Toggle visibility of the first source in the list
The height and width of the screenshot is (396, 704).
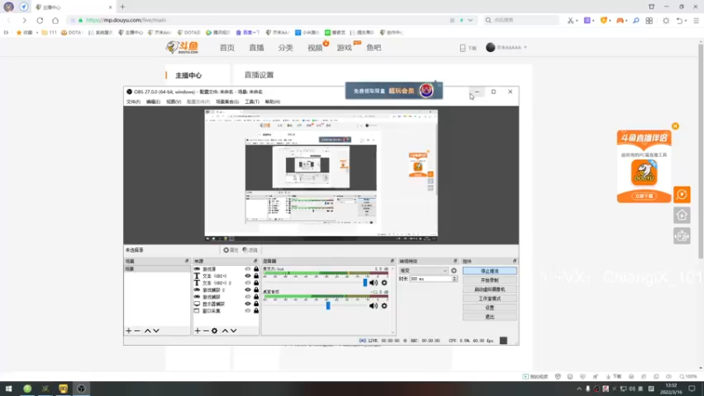(x=248, y=269)
